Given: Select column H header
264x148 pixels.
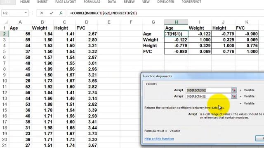Looking at the screenshot, I should (x=176, y=22).
